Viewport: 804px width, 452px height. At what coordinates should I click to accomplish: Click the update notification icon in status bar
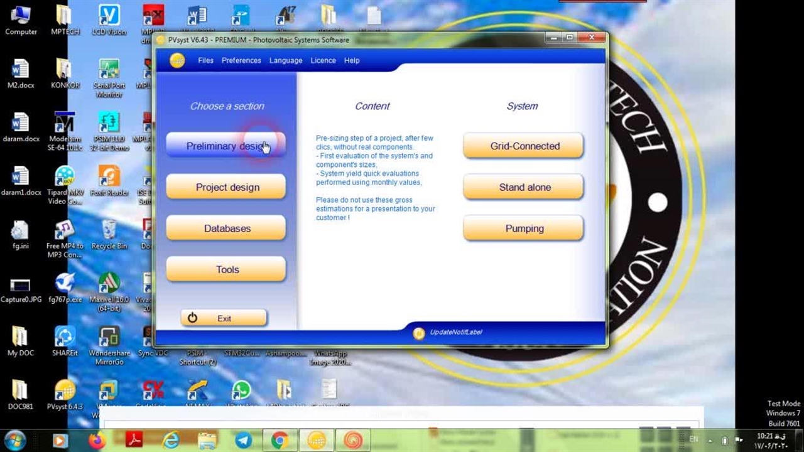click(x=419, y=333)
